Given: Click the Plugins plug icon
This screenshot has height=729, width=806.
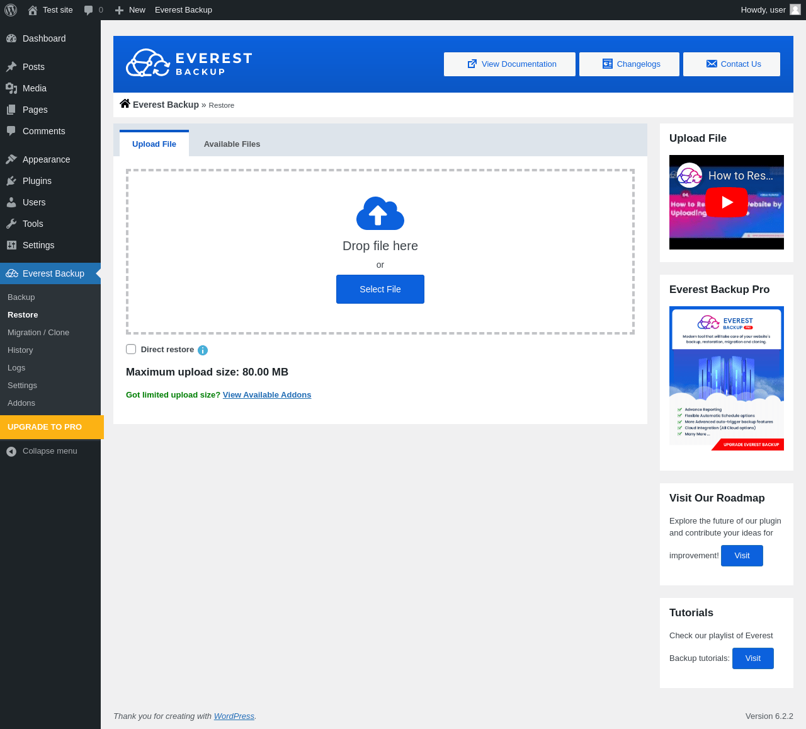Looking at the screenshot, I should pyautogui.click(x=11, y=181).
